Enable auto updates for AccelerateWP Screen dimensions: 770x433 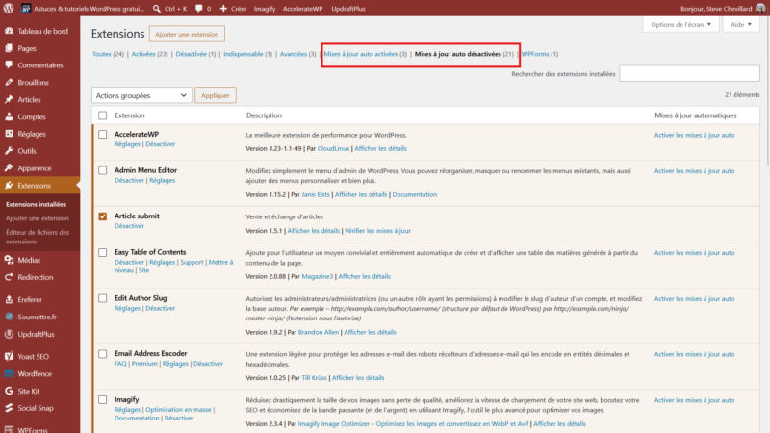click(x=694, y=135)
